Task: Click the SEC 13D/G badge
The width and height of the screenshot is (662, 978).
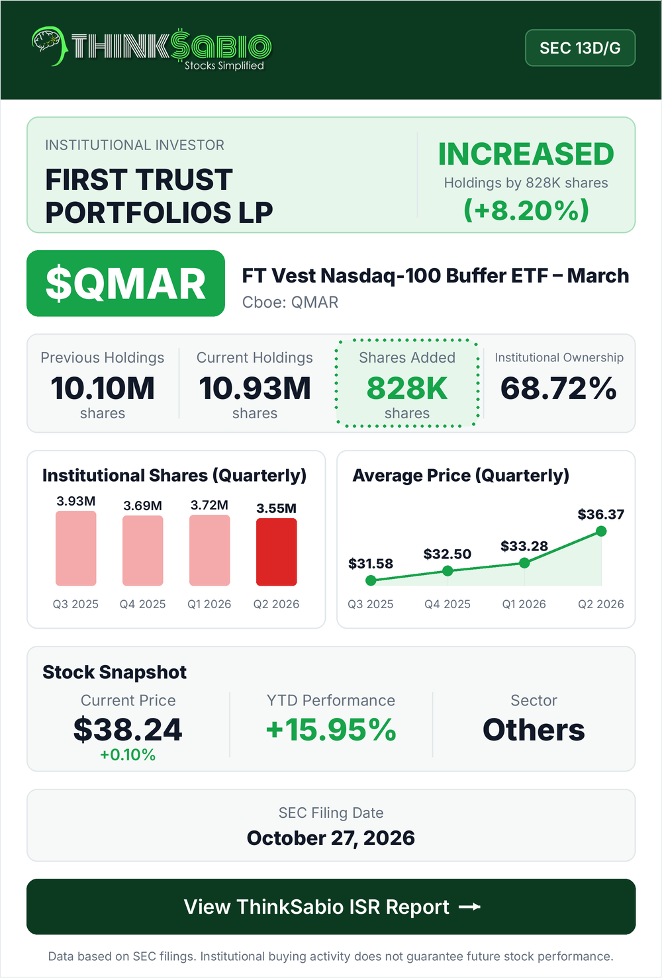Action: [x=580, y=48]
